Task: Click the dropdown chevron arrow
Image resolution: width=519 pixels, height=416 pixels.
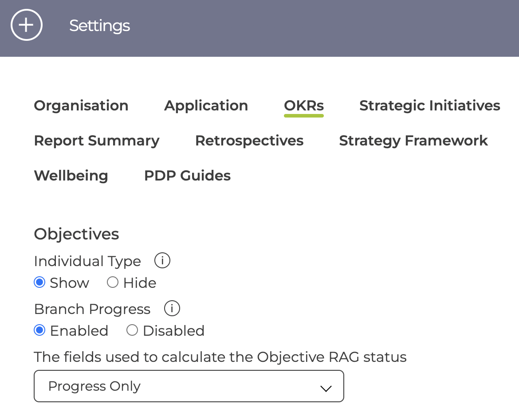Action: coord(326,389)
